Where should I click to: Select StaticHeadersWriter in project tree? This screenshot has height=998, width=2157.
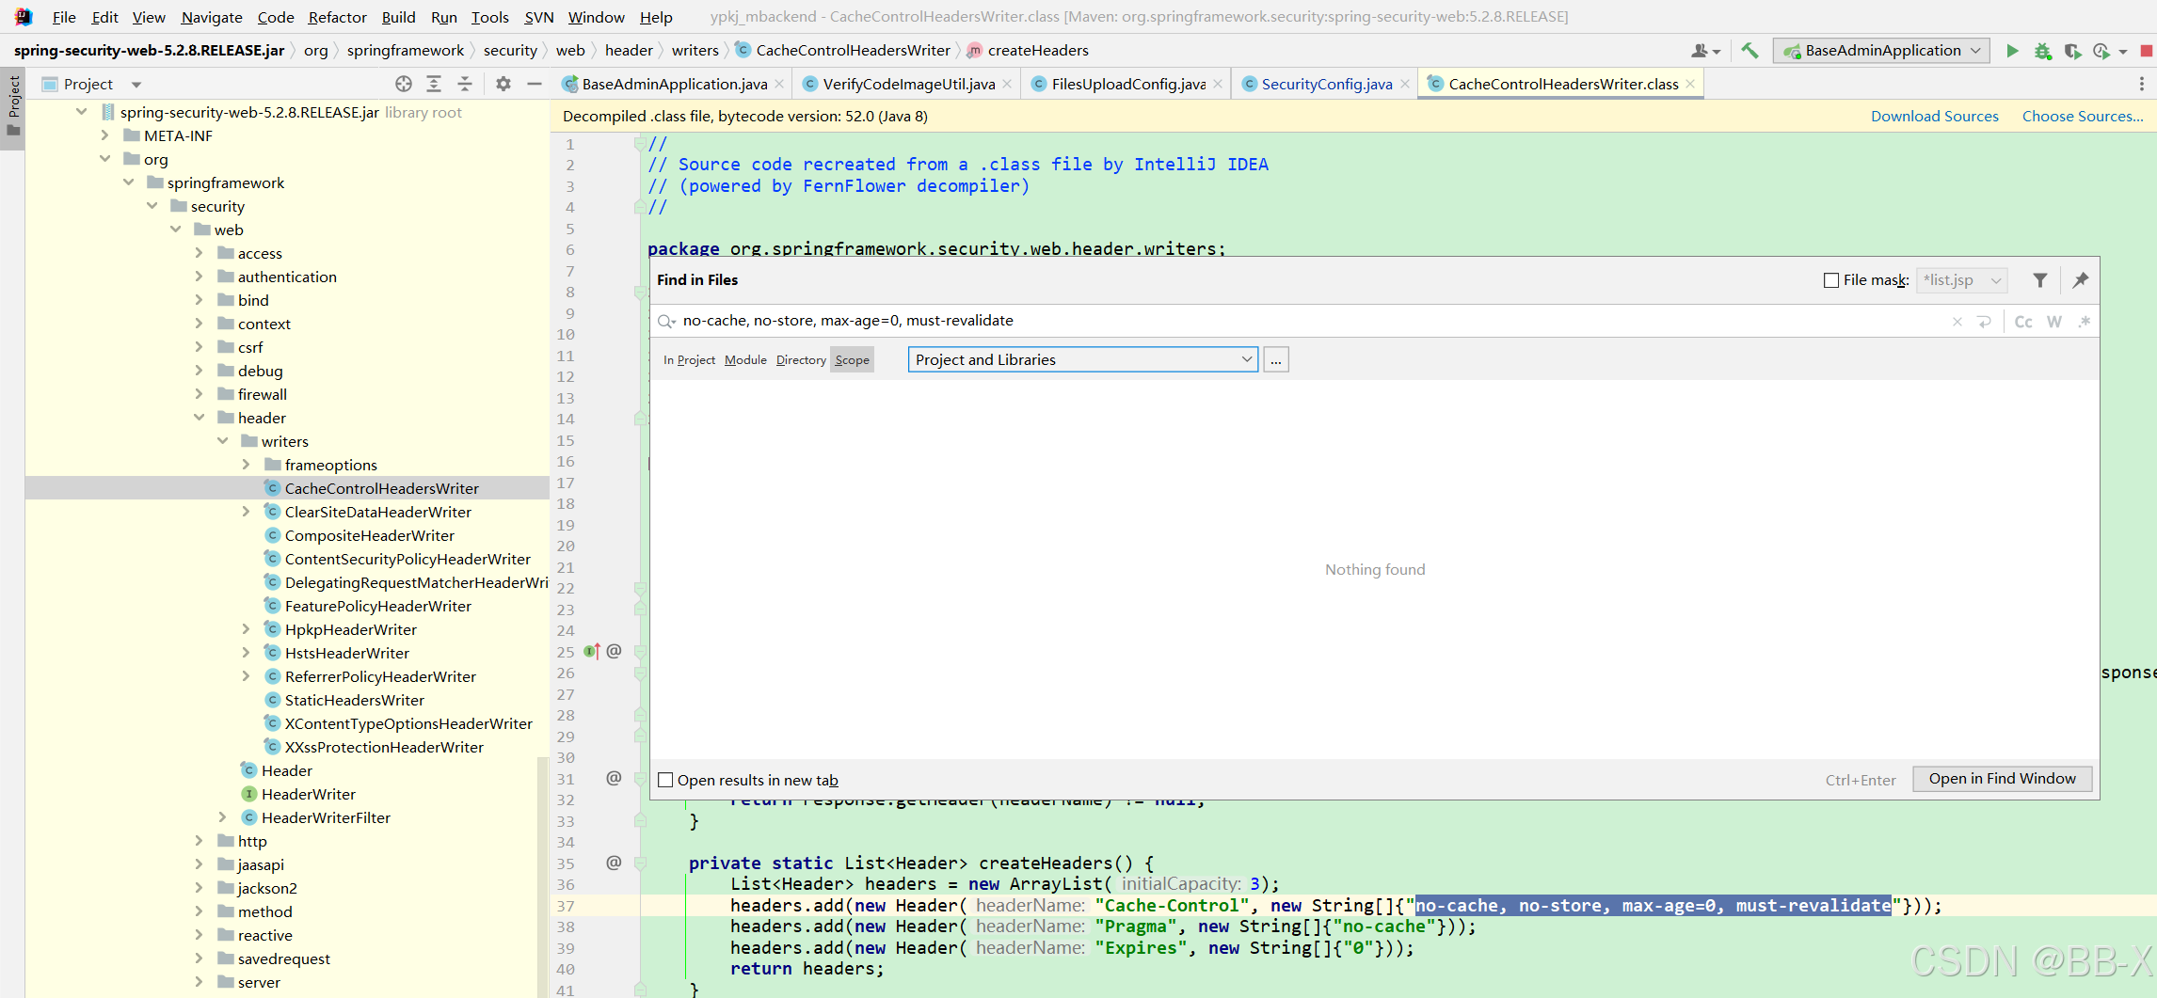click(354, 700)
